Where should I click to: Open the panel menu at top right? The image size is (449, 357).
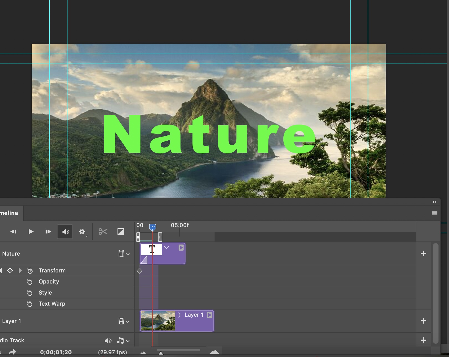point(434,213)
